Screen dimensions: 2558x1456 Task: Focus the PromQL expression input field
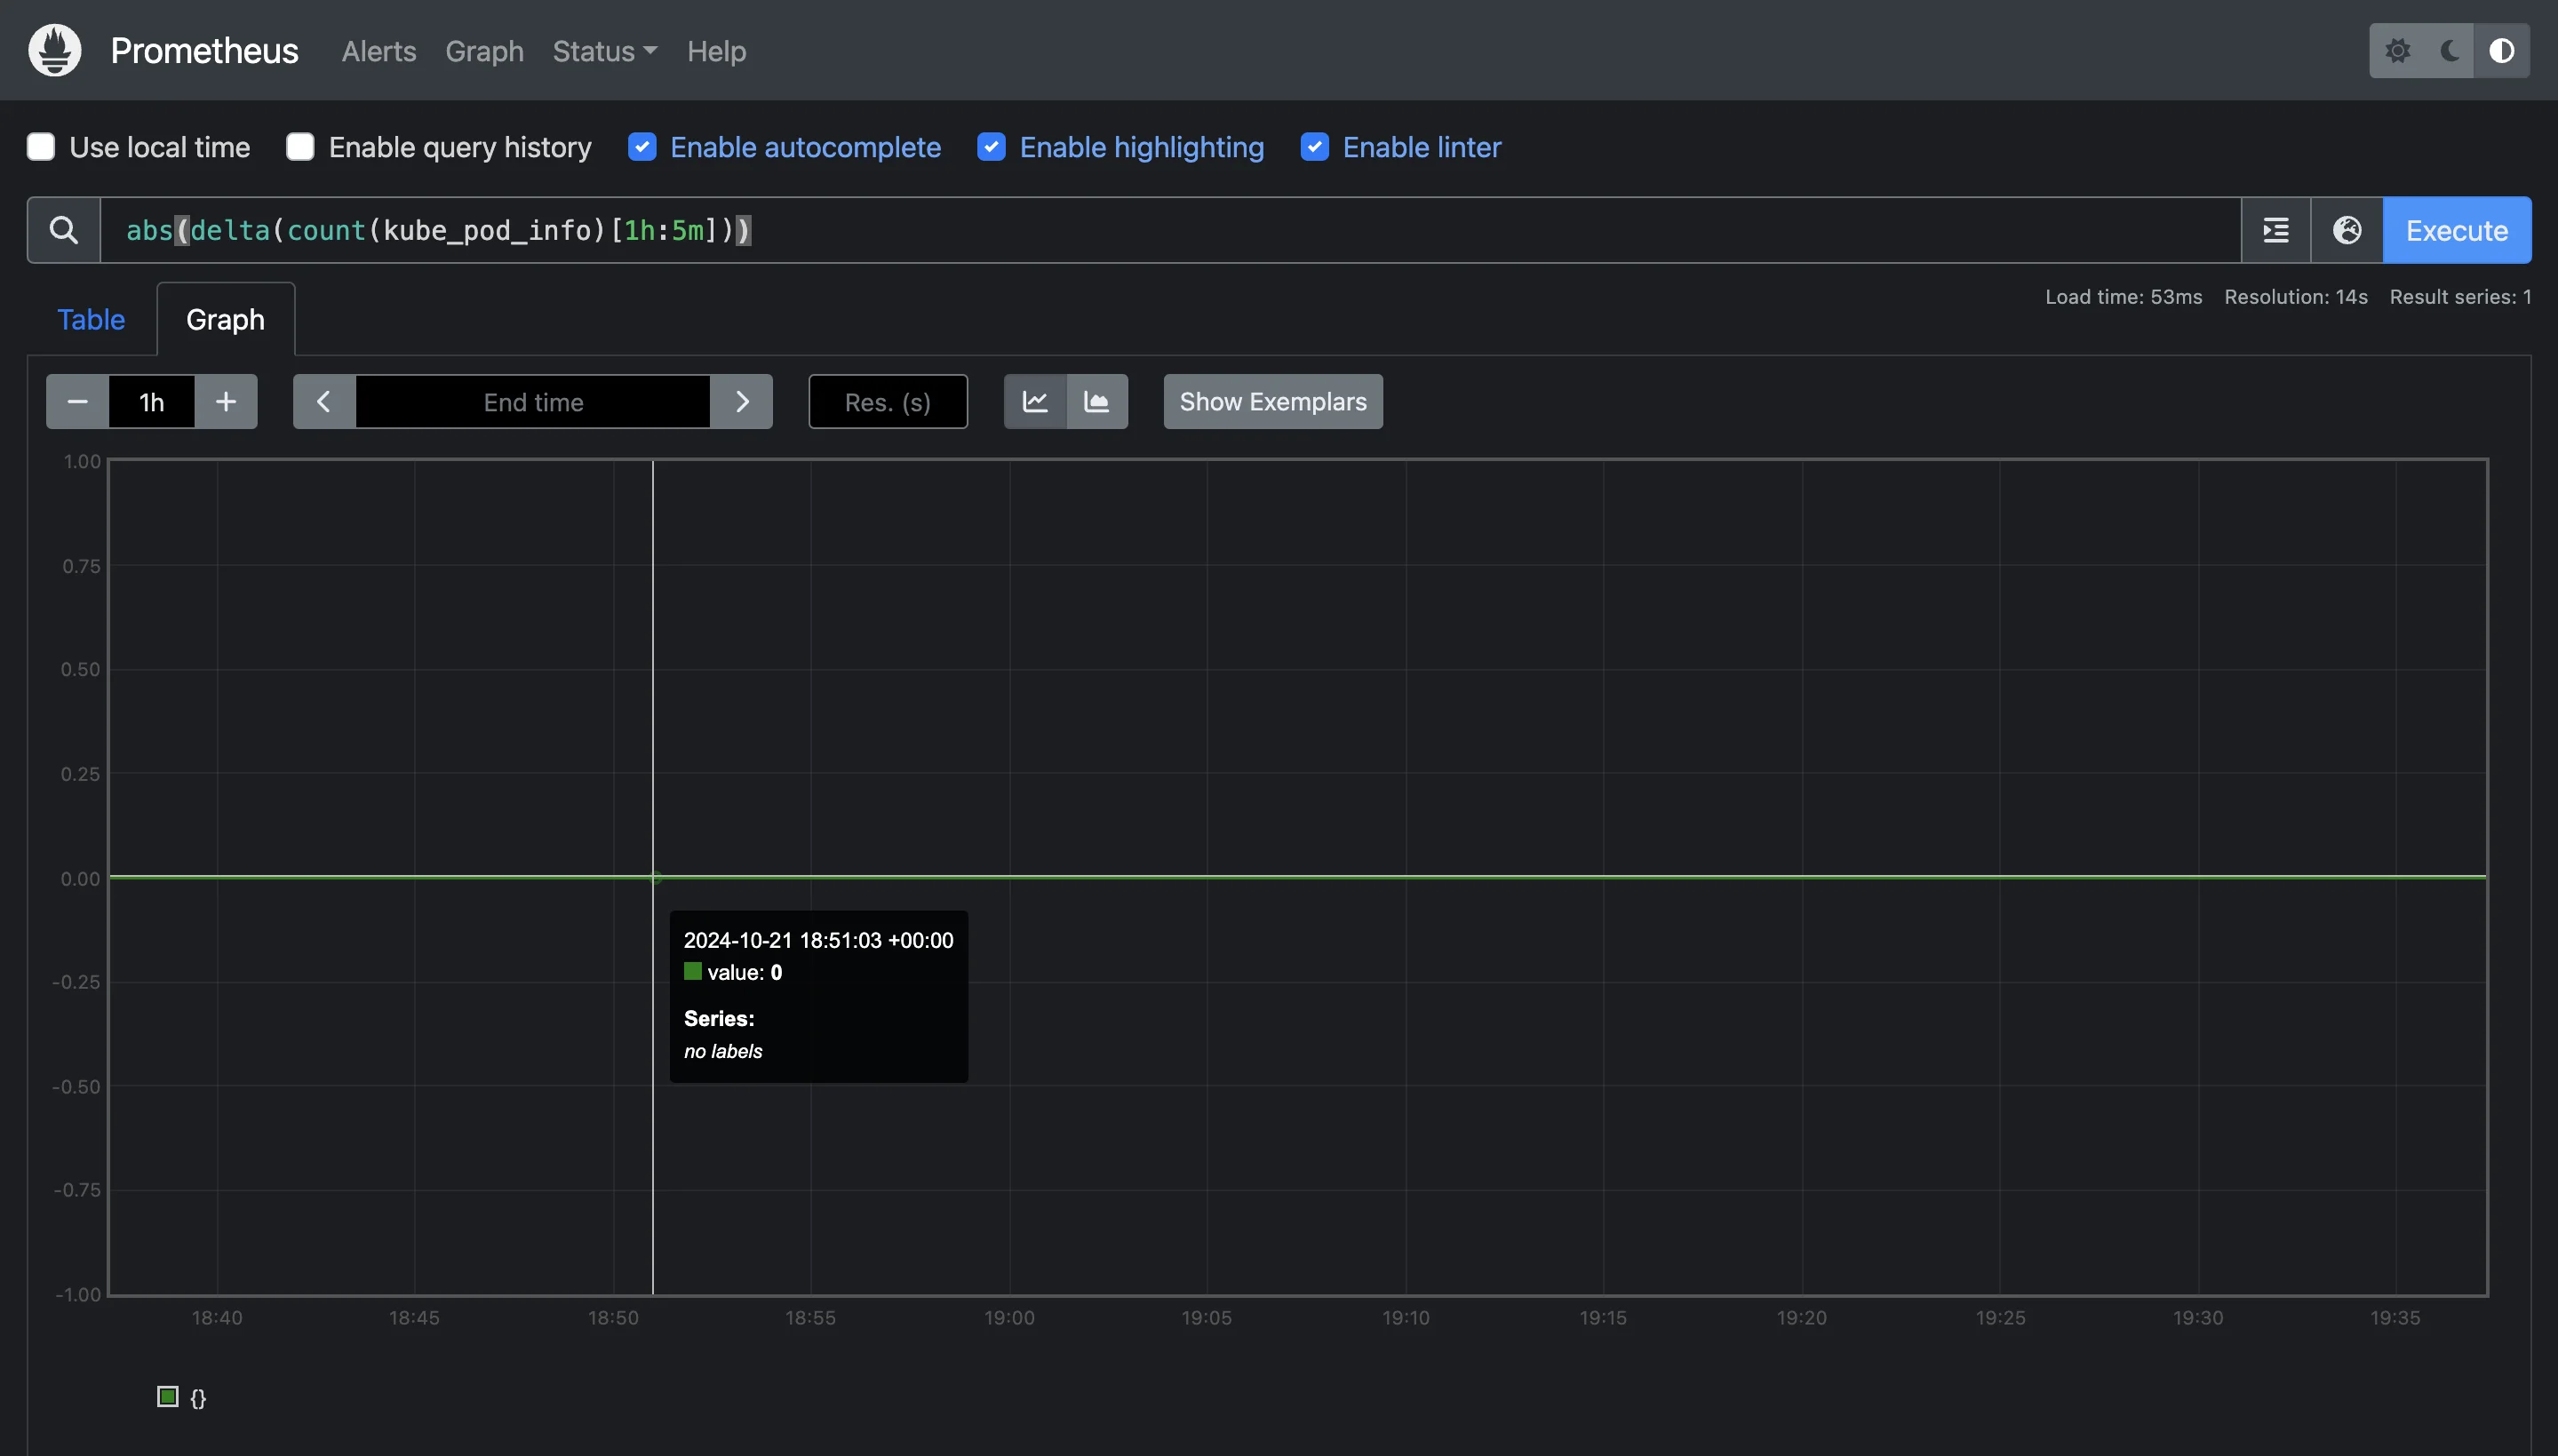click(1170, 230)
